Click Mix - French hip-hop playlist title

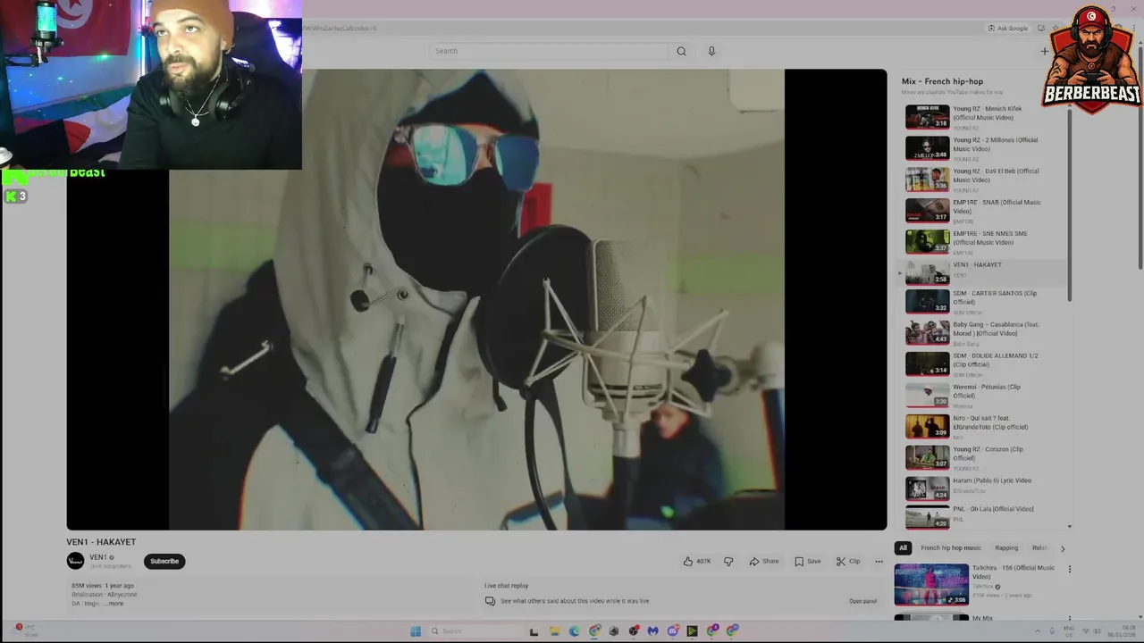(942, 81)
